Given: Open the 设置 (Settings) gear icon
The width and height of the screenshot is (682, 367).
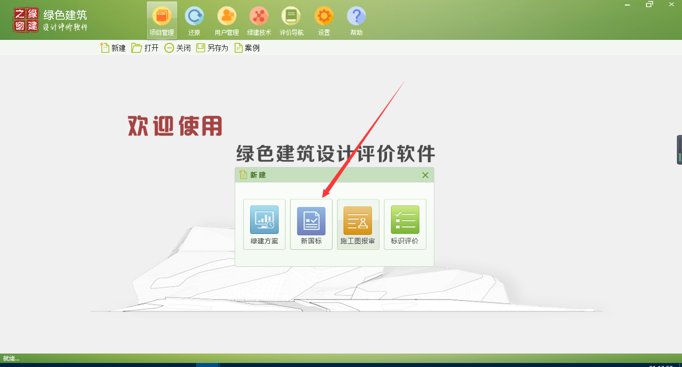Looking at the screenshot, I should coord(324,20).
